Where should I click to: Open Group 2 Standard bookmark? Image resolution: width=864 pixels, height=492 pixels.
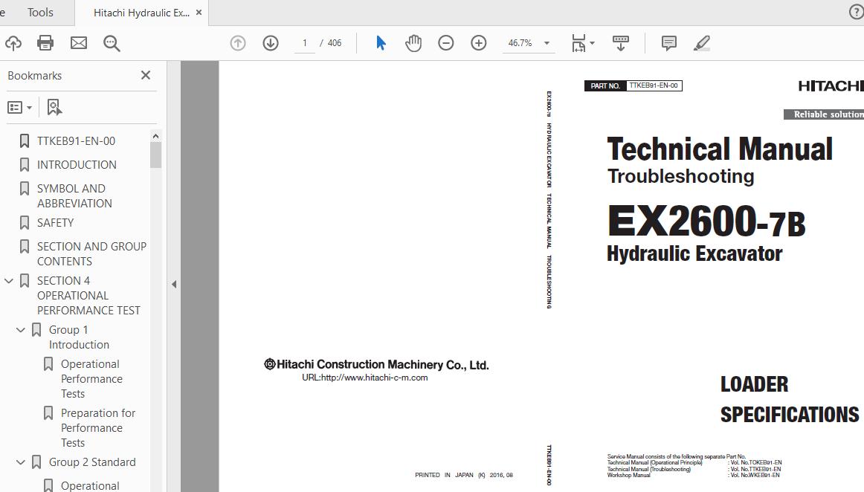pos(92,462)
